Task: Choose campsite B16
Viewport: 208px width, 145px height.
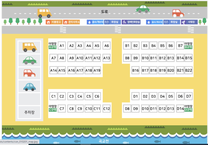Action: (x=135, y=70)
